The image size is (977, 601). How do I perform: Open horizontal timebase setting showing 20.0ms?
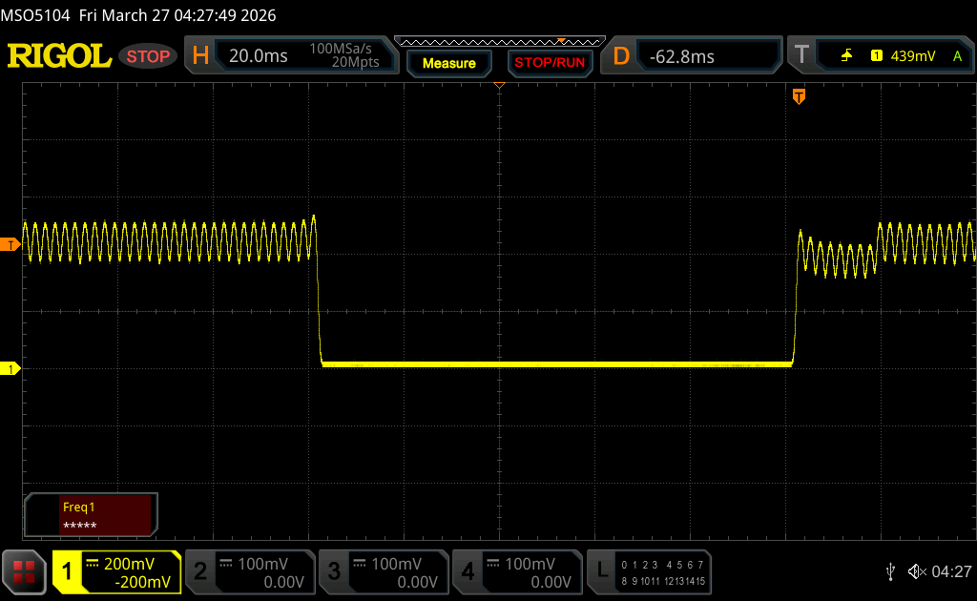click(288, 56)
